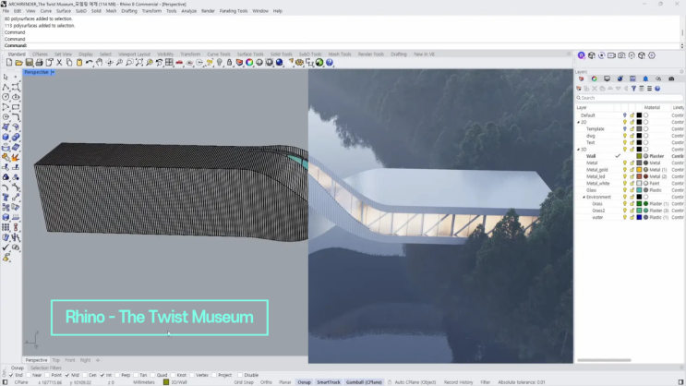Open the Surface menu
The width and height of the screenshot is (686, 386).
click(64, 11)
